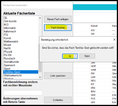Viewport: 118px width, 106px height.
Task: Select Physik in the subject list
Action: point(21,52)
